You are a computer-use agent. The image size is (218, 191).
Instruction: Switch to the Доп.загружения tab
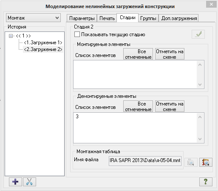(179, 18)
